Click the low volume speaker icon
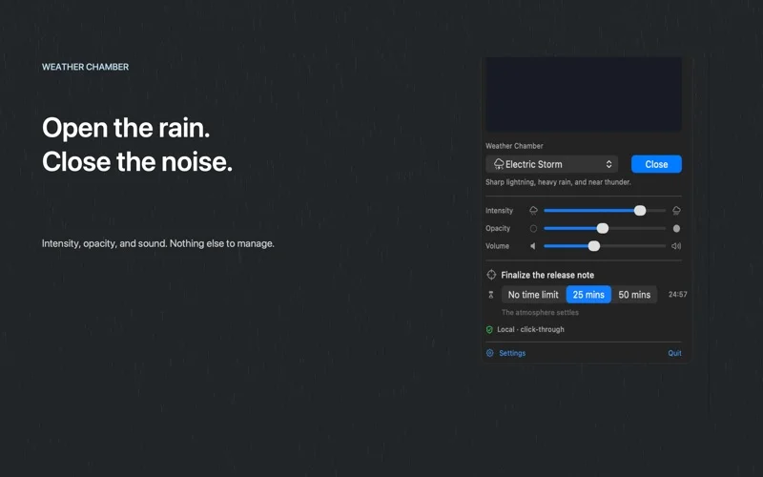The image size is (763, 477). (x=533, y=246)
